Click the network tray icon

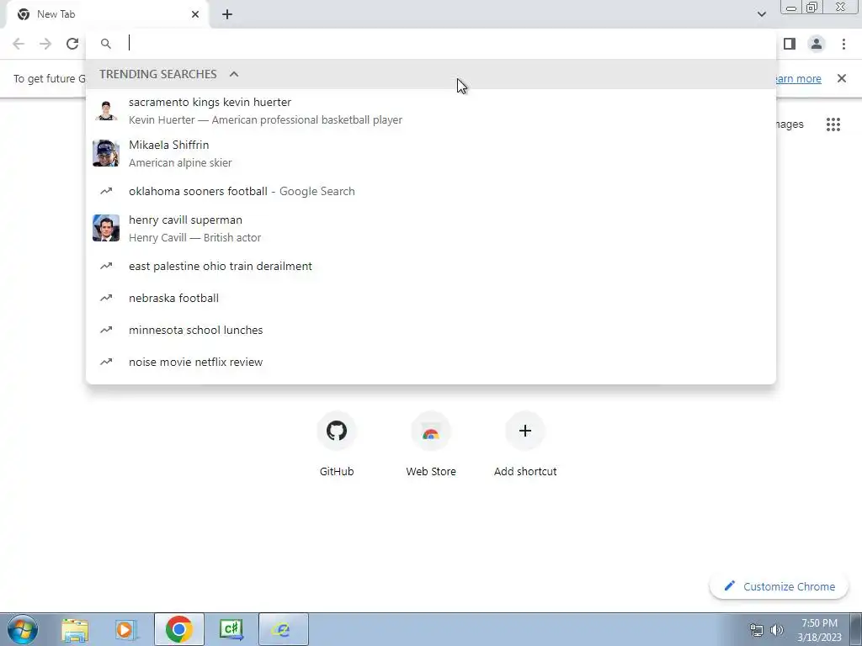pos(757,630)
